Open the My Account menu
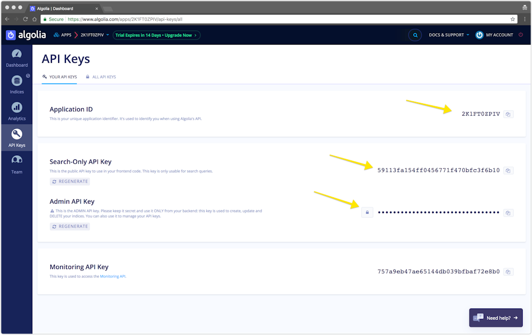The width and height of the screenshot is (532, 335). (x=495, y=35)
